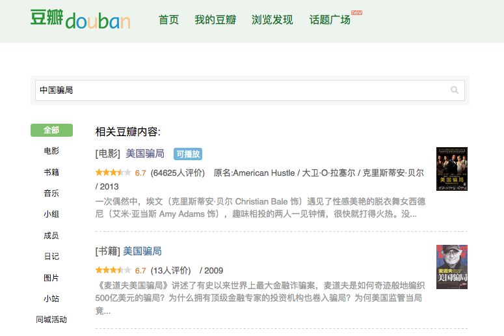The image size is (504, 336).
Task: Click the [电影] label text
Action: (108, 154)
